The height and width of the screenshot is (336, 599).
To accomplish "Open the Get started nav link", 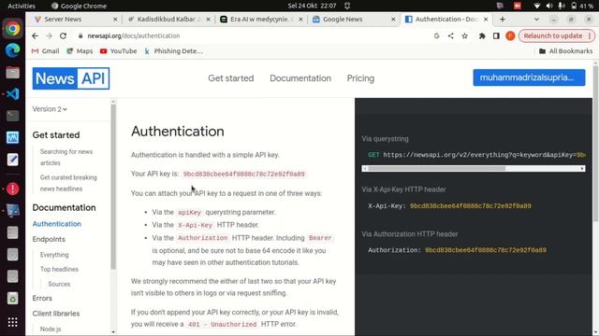I will tap(231, 78).
